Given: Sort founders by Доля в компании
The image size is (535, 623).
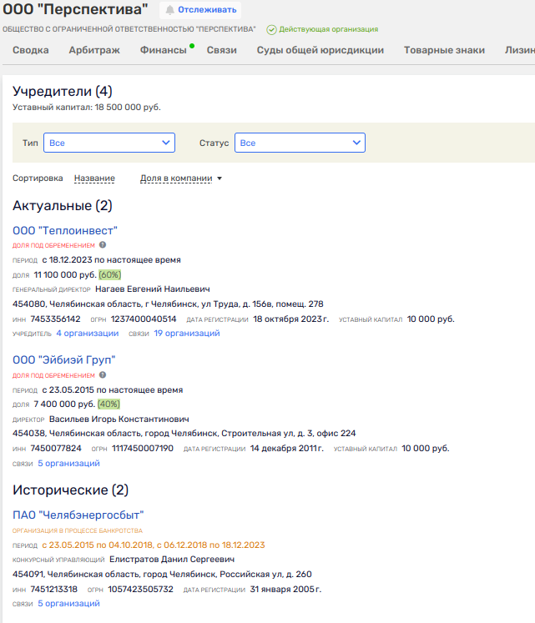Looking at the screenshot, I should (176, 178).
